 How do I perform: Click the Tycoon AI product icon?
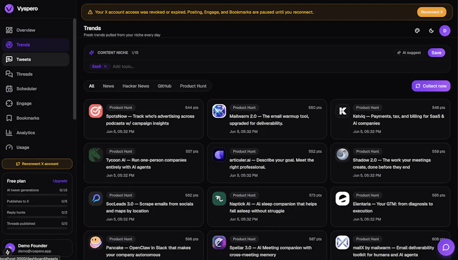coord(96,155)
